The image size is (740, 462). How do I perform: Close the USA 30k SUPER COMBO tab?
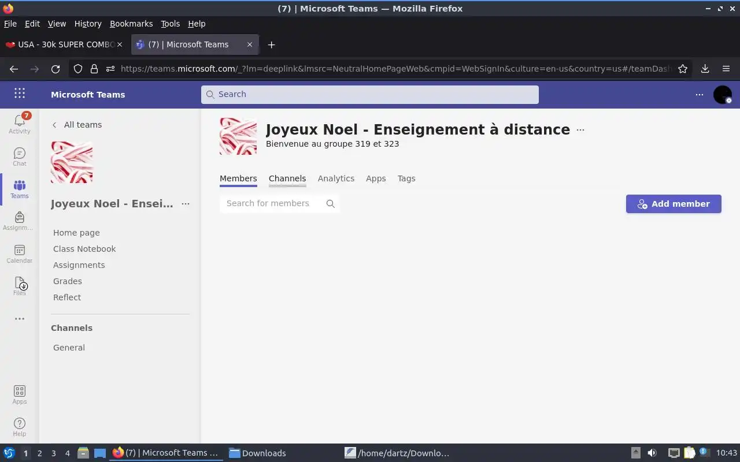120,44
